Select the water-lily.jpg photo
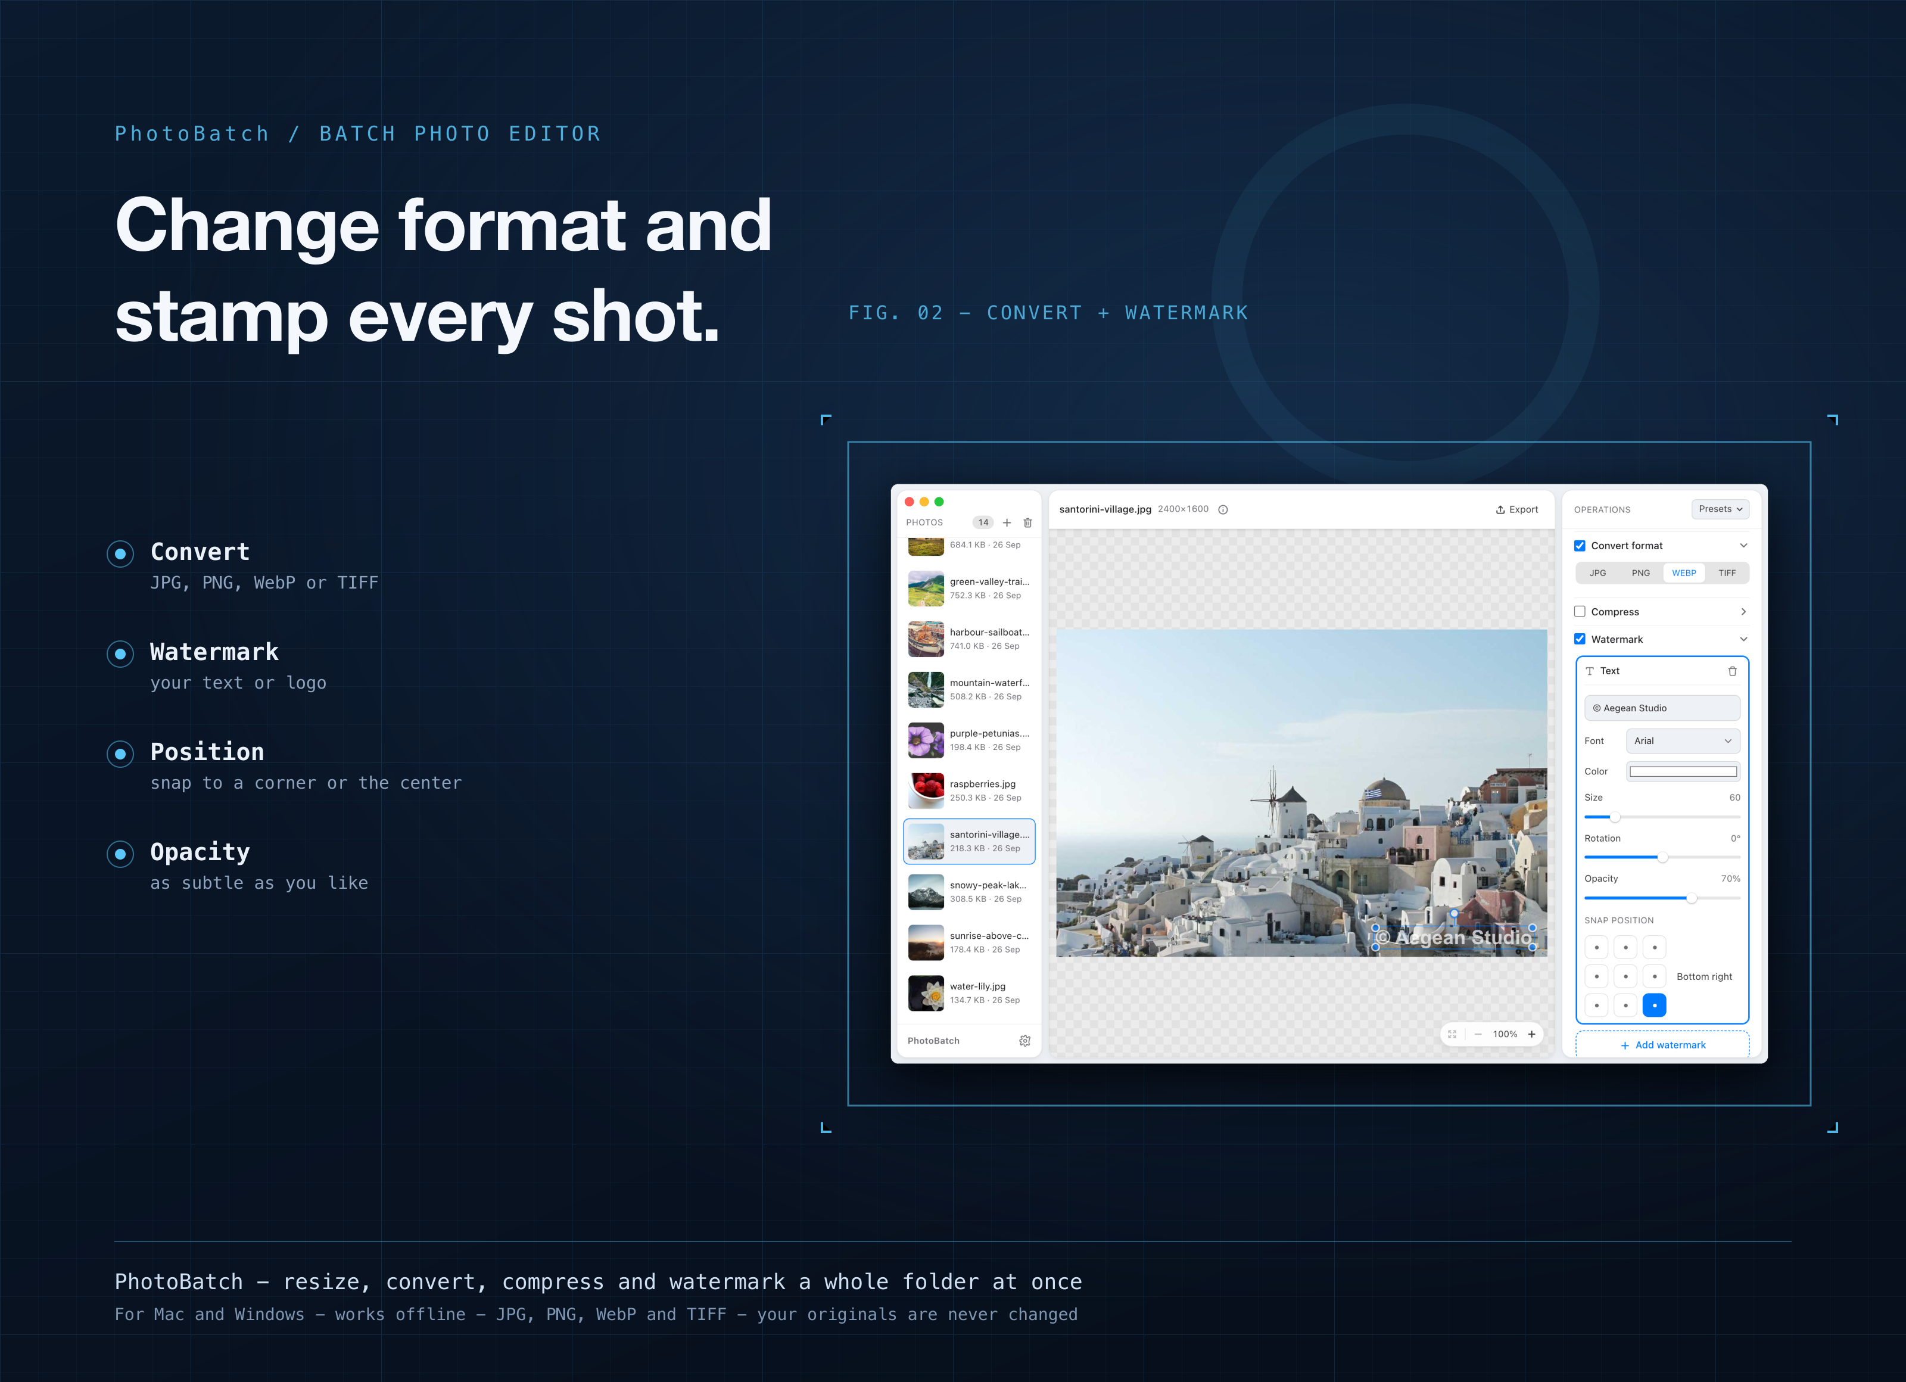This screenshot has width=1906, height=1382. point(969,993)
